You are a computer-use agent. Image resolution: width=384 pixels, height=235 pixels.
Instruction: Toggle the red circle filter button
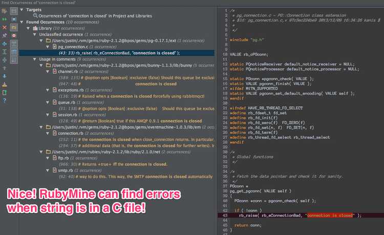(14, 35)
